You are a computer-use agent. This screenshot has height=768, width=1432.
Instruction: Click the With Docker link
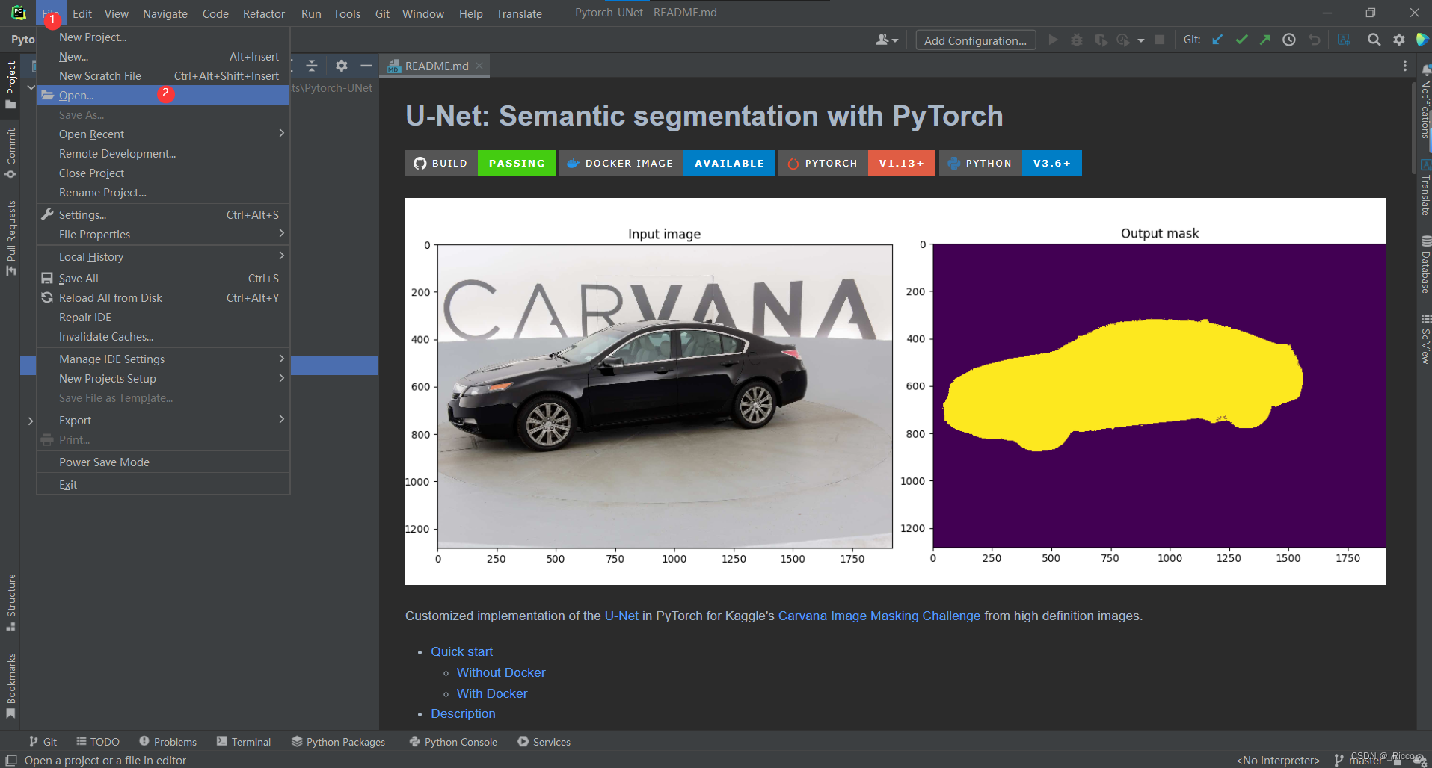click(x=492, y=693)
